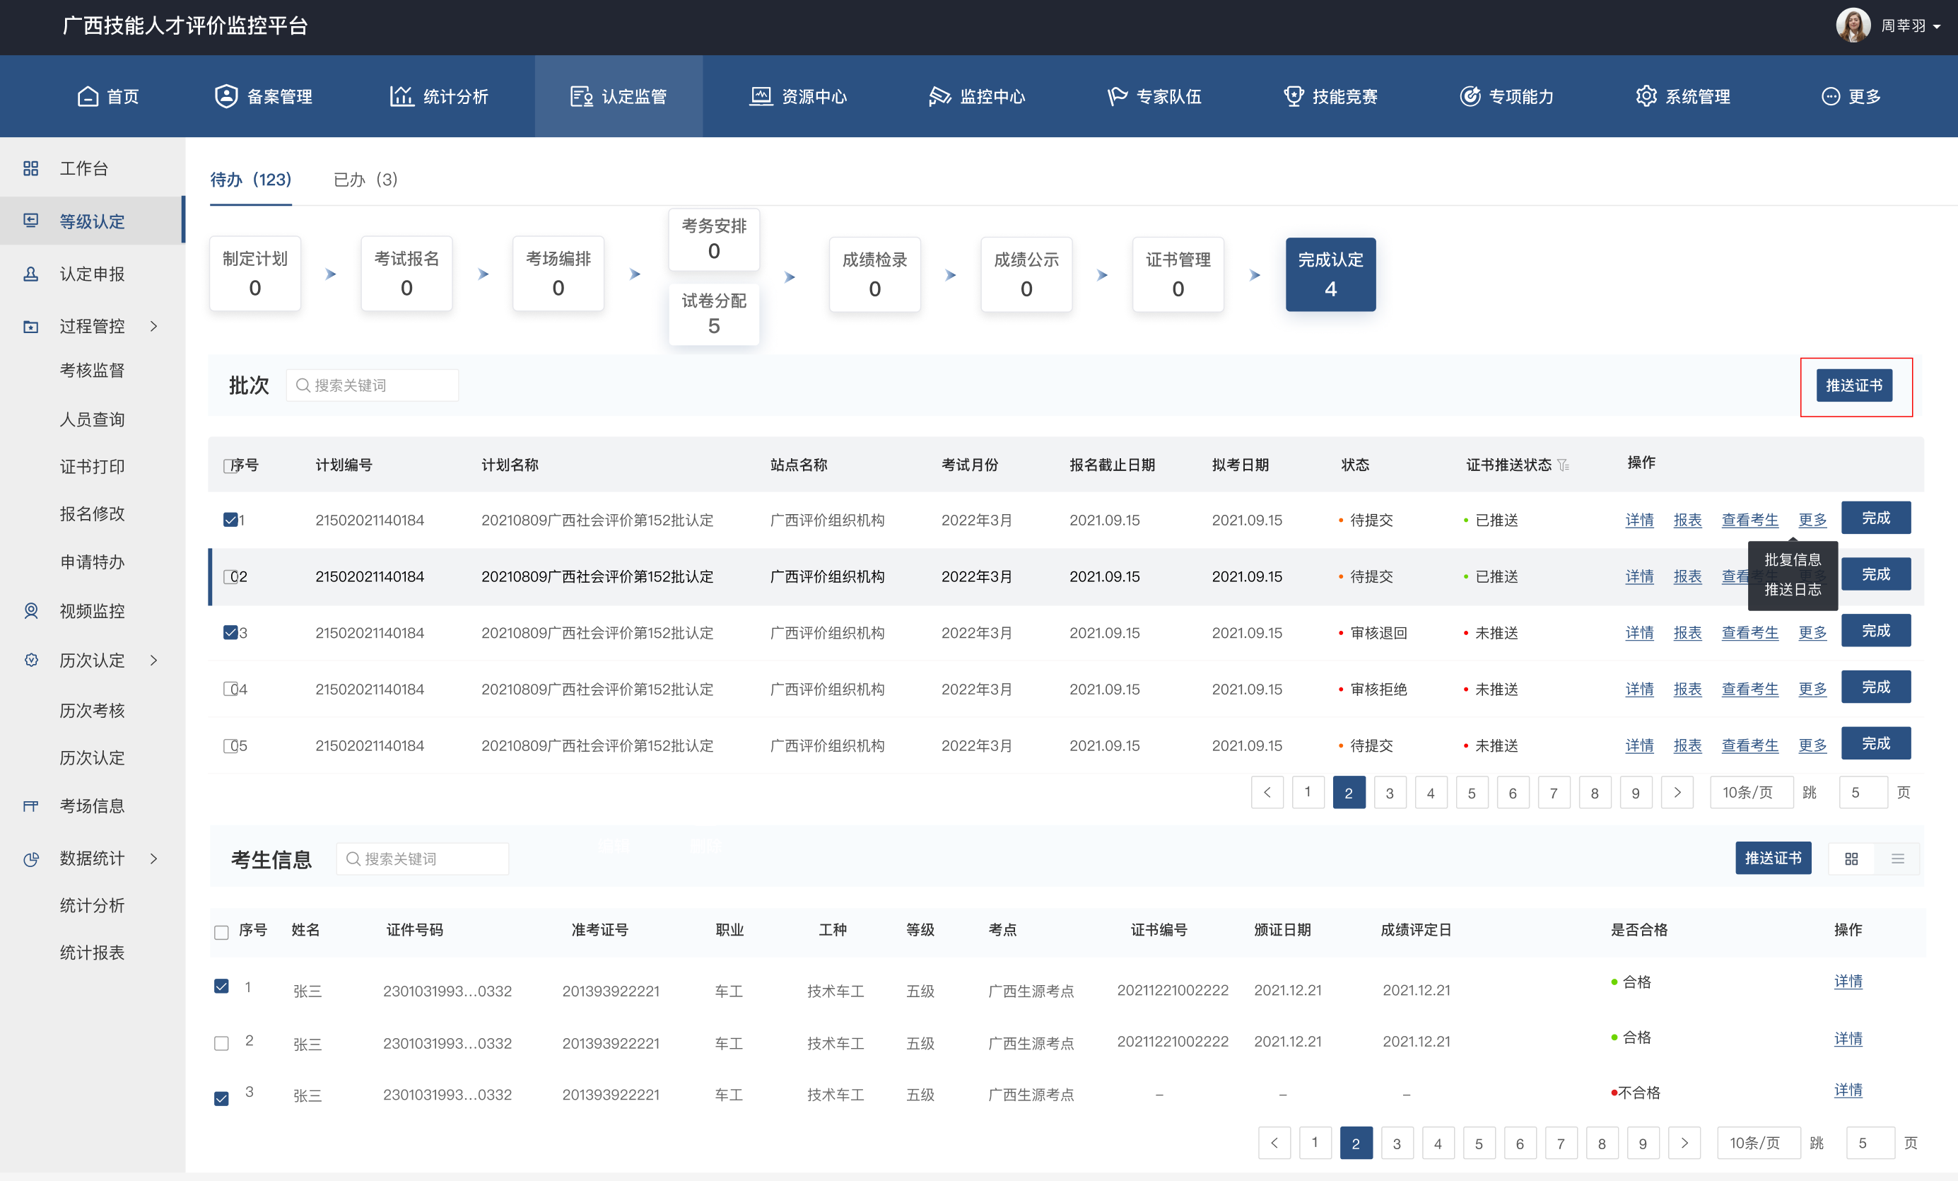Viewport: 1958px width, 1181px height.
Task: Click the 备案管理 shield icon
Action: pos(226,96)
